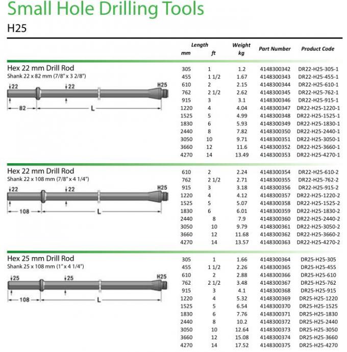Click the Shank 22 x 82 mm description text
The width and height of the screenshot is (347, 352).
46,76
